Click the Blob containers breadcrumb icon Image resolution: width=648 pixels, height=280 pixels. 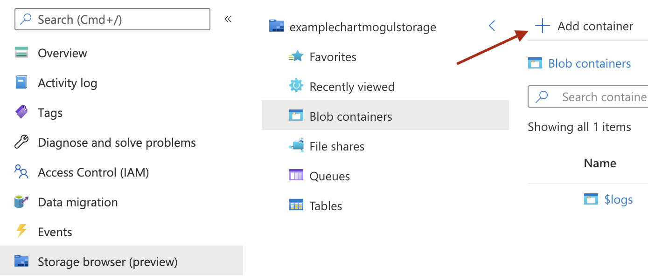pos(535,63)
